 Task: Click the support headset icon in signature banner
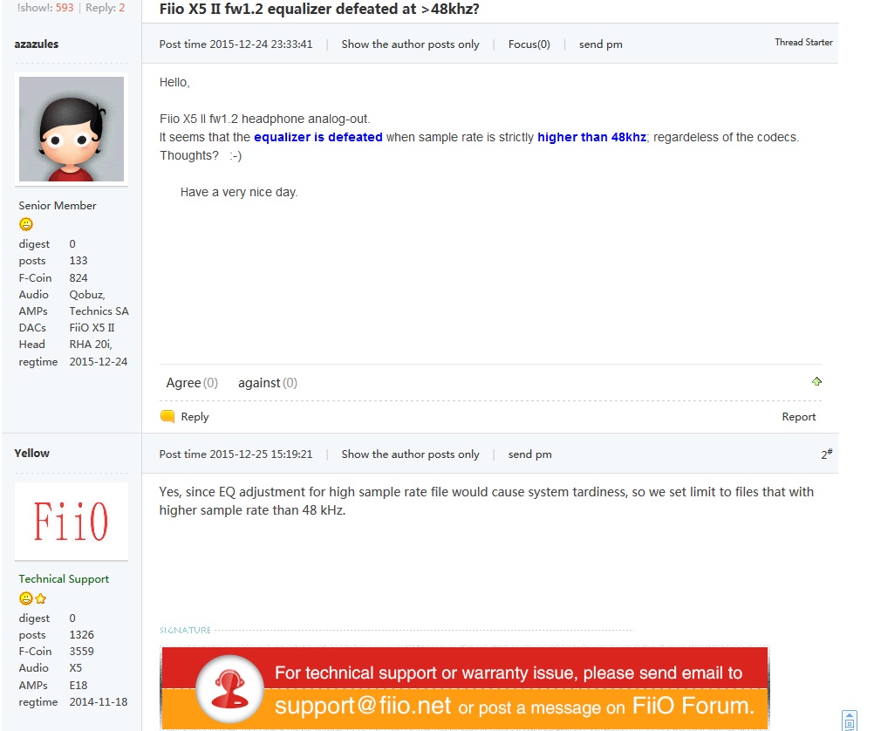229,688
